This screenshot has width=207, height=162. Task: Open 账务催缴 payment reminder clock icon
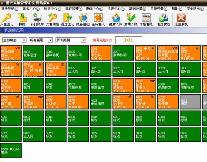point(83,20)
